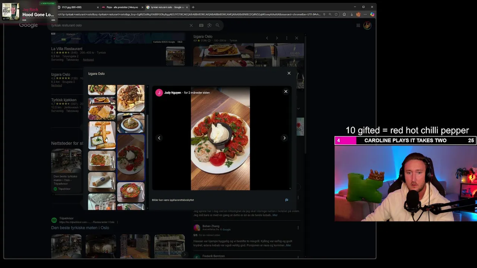Open Bohan Zhang review options menu
The width and height of the screenshot is (477, 268).
pyautogui.click(x=298, y=227)
